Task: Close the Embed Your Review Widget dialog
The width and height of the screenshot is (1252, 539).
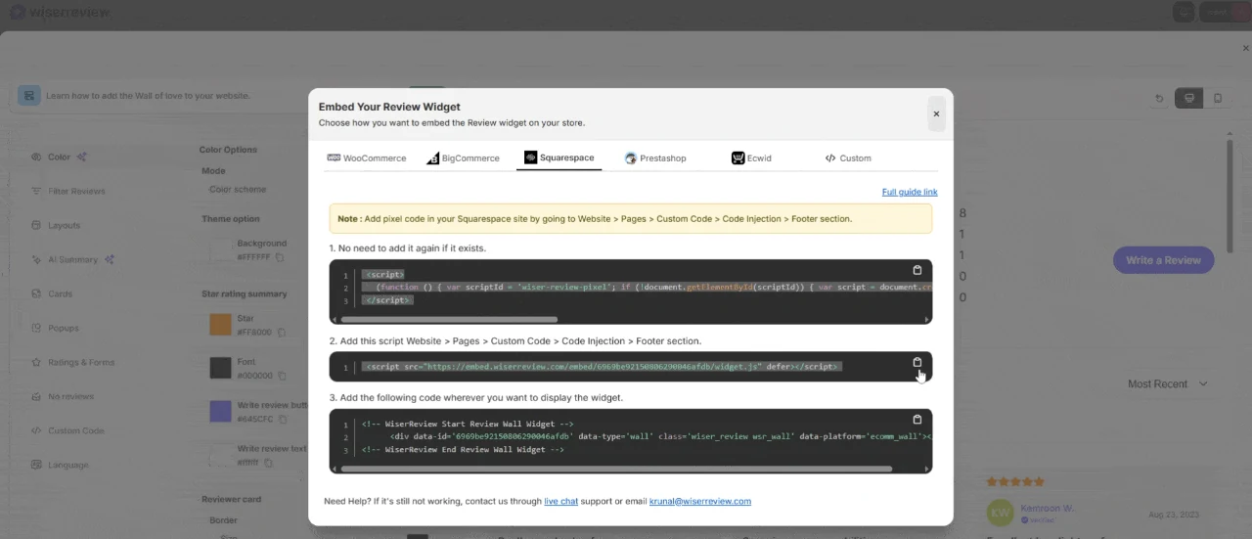Action: pyautogui.click(x=936, y=114)
